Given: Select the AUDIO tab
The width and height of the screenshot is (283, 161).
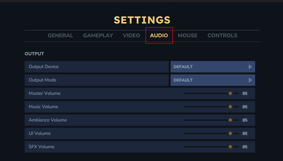Looking at the screenshot, I should click(159, 35).
